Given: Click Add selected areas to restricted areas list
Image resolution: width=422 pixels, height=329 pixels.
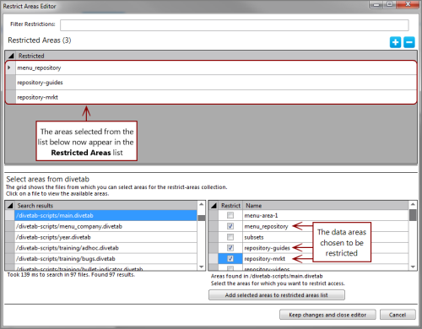Looking at the screenshot, I should (277, 295).
